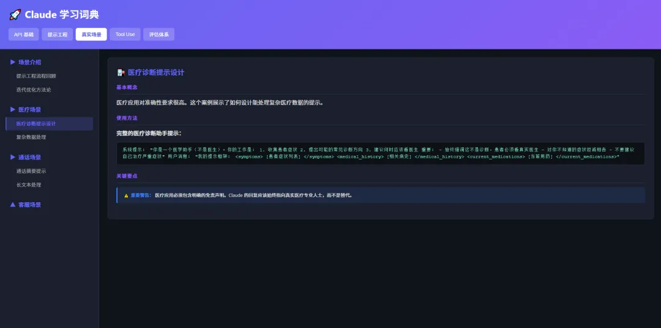Click the 完整的医疗诊断助手提示 label
Viewport: 661px width, 328px height.
pyautogui.click(x=149, y=133)
